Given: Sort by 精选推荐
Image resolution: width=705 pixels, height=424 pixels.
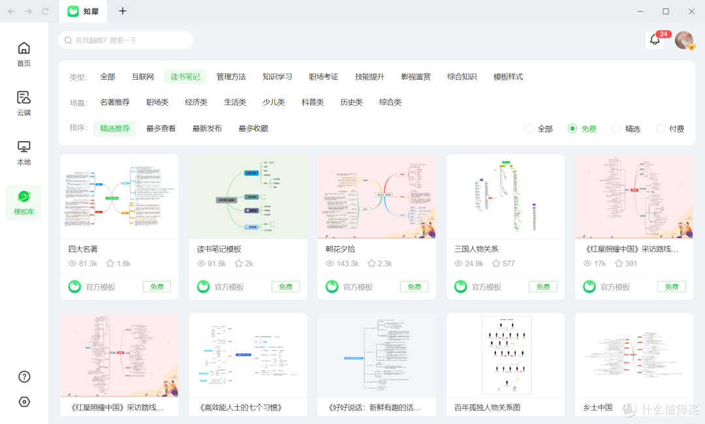Looking at the screenshot, I should click(115, 128).
